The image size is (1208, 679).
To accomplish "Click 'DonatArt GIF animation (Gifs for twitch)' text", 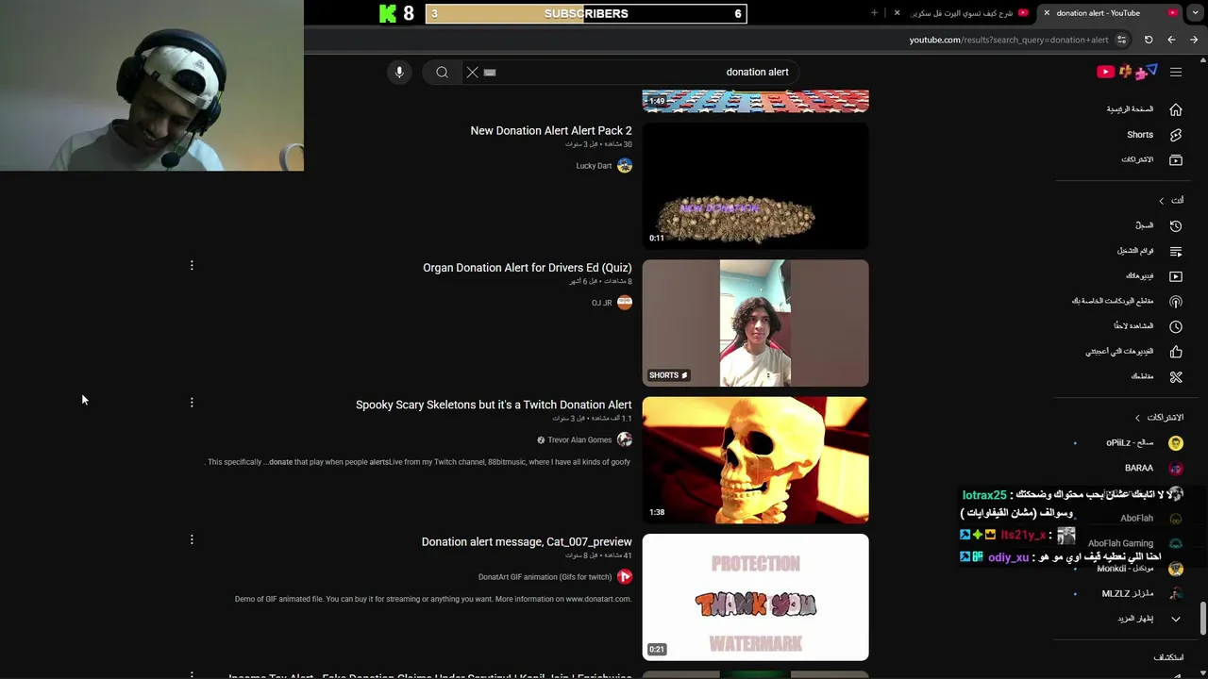I will point(545,577).
